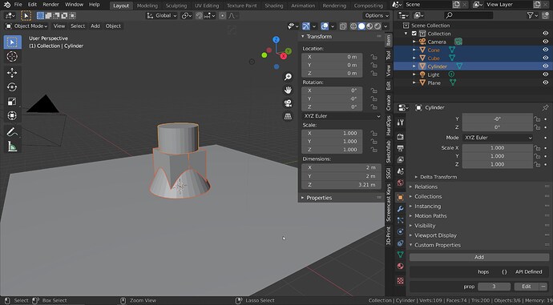Open Texture properties checker icon
Screen dimensions: 553x305
point(400,281)
